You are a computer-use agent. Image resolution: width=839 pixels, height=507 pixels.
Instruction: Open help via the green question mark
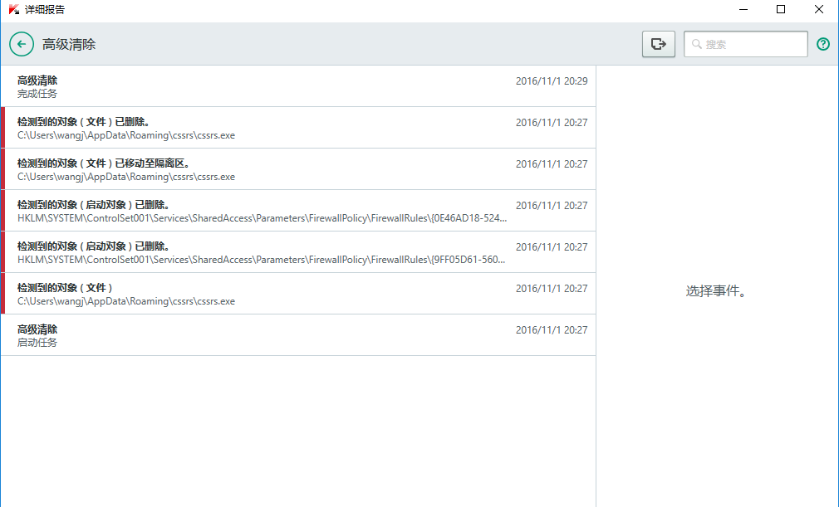tap(823, 44)
